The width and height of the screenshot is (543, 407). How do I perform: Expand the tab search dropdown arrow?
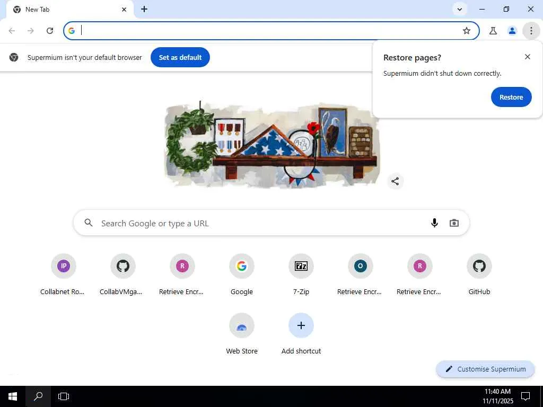point(460,10)
